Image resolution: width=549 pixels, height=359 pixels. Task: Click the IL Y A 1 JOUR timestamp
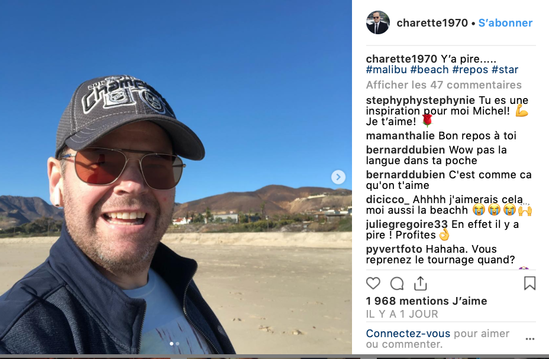pos(402,314)
